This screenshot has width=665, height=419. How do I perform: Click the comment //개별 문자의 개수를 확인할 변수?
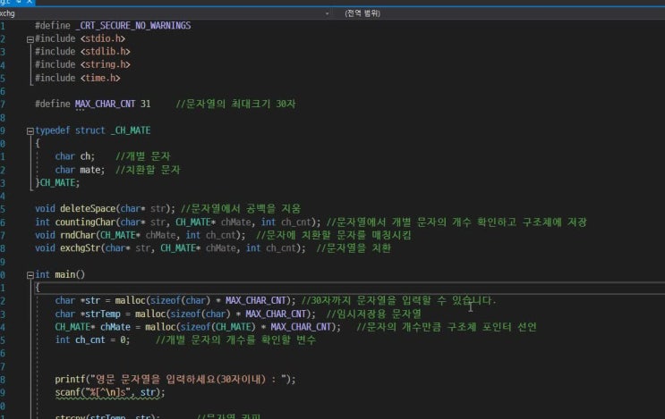(x=235, y=339)
